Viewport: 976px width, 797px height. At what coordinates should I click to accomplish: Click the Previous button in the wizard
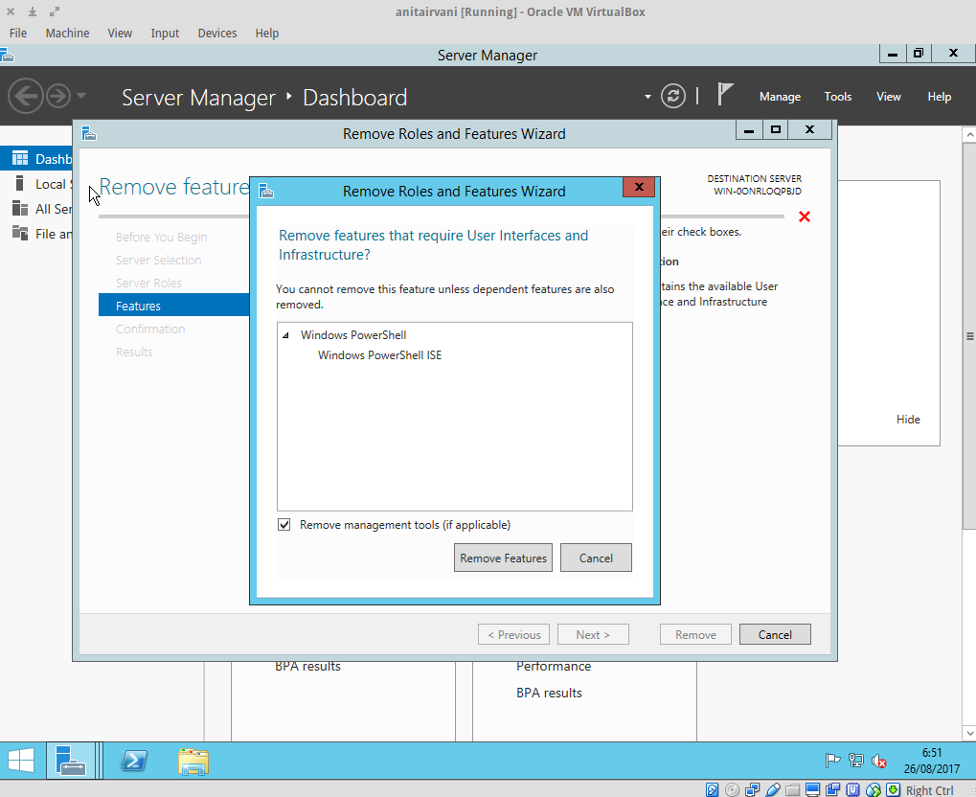click(513, 634)
